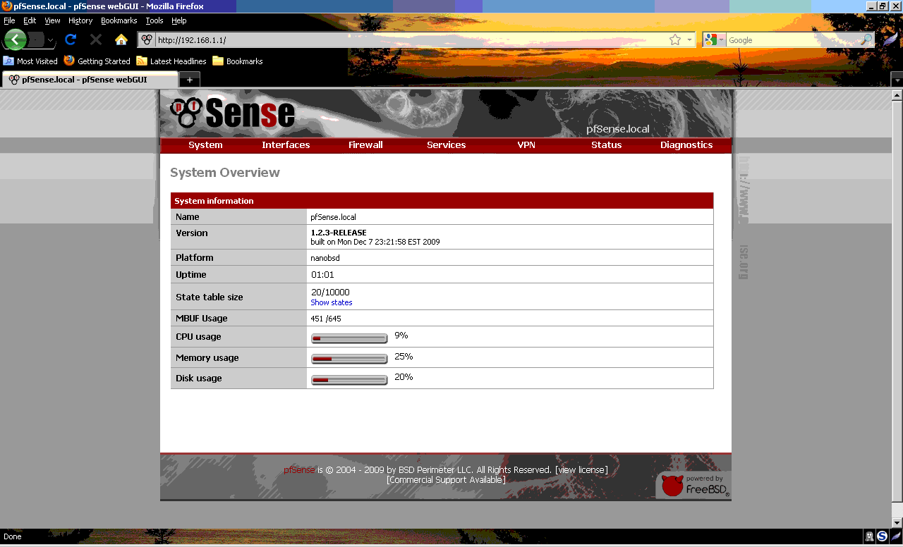Open the Google search engine selector
903x547 pixels.
(x=714, y=40)
